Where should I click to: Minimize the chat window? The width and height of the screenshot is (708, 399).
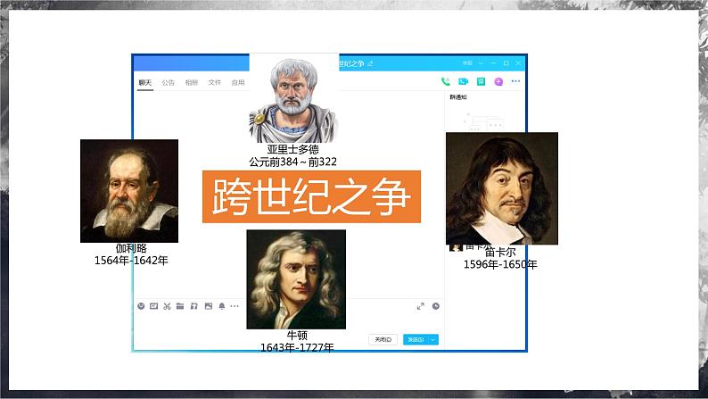click(x=493, y=63)
